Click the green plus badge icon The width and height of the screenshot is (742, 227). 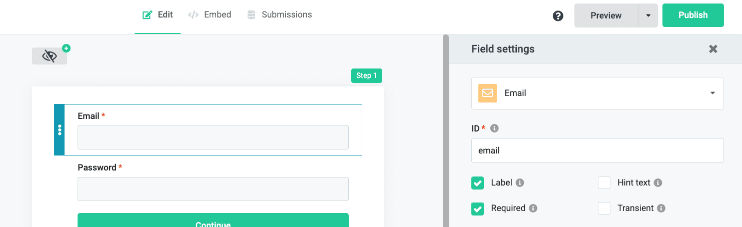(x=66, y=48)
